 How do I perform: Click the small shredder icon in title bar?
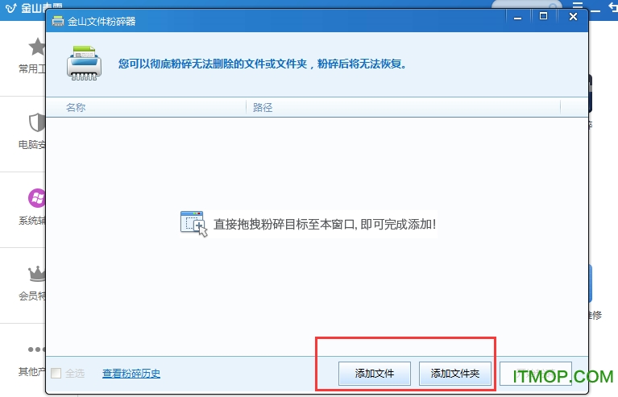[57, 21]
